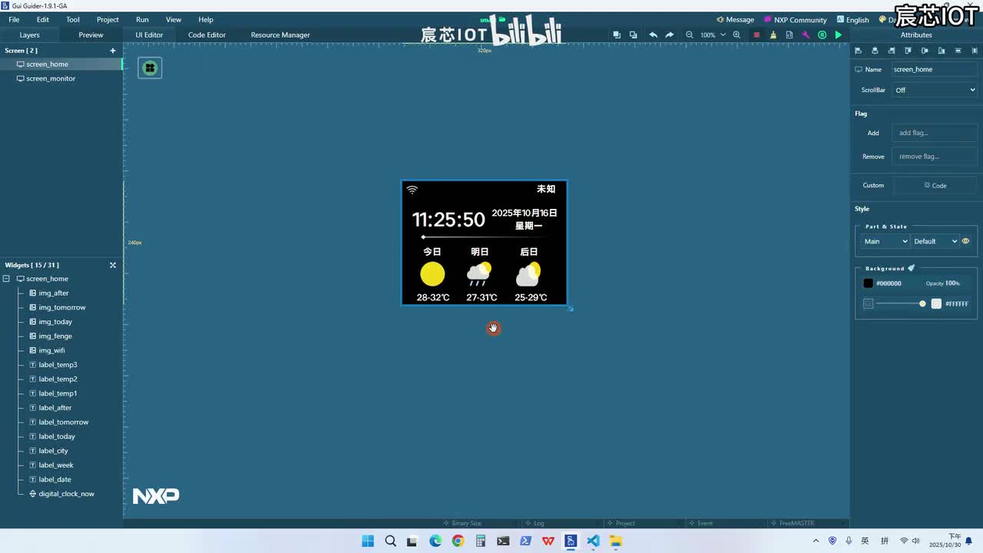Screen dimensions: 983x553
Task: Switch to the Preview tab
Action: click(x=91, y=35)
